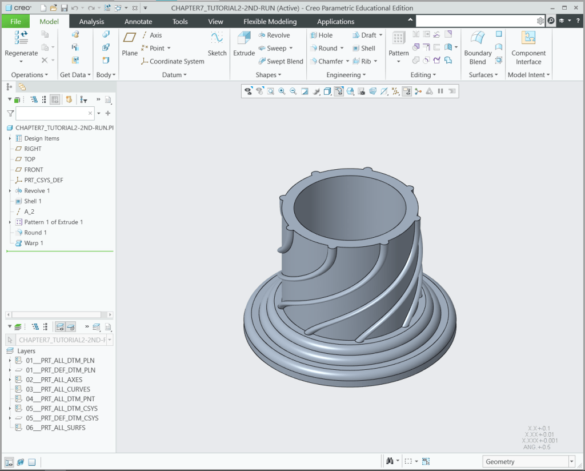Screen dimensions: 585x471
Task: Switch to the Annotate tab
Action: pos(138,21)
